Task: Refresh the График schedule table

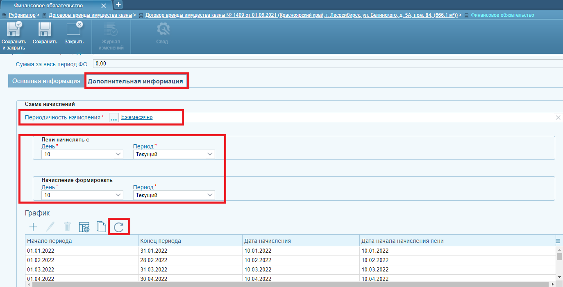Action: [x=119, y=227]
